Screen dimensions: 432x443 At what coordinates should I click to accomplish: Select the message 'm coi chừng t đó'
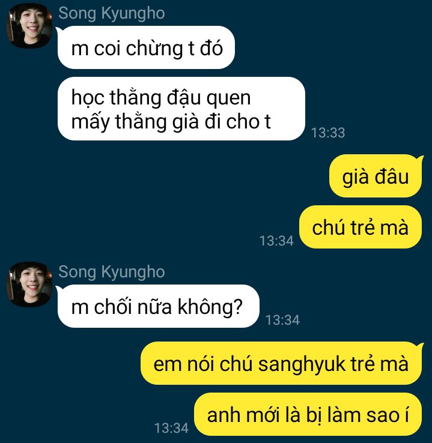point(146,47)
